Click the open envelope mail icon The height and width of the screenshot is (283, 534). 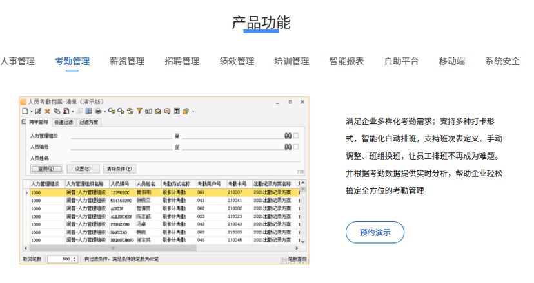158,111
